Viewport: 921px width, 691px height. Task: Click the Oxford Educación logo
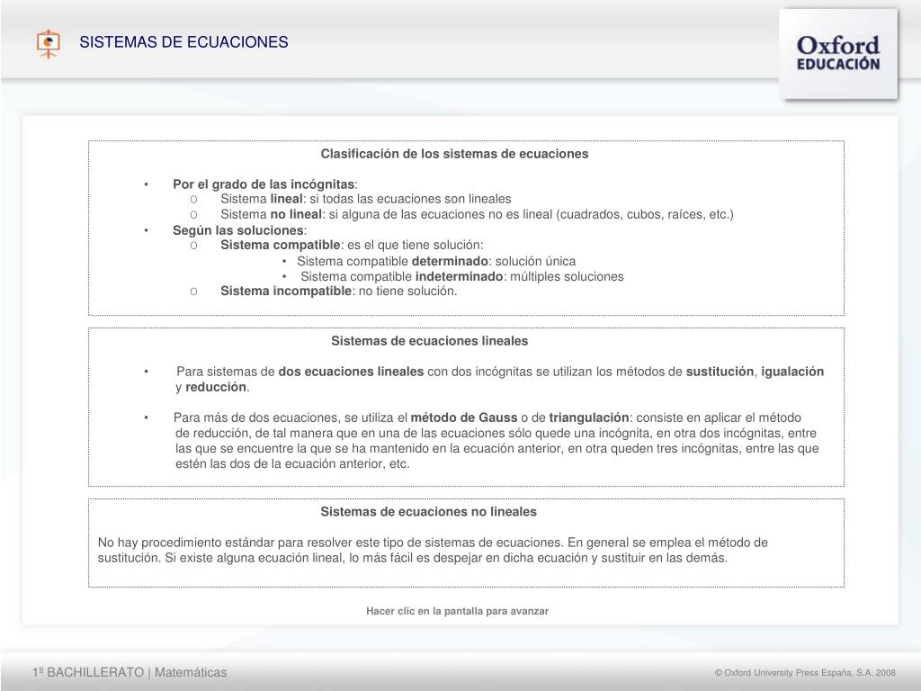838,53
